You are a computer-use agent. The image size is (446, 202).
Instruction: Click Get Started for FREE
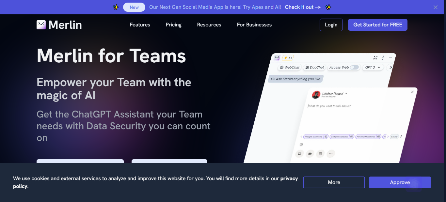tap(378, 25)
